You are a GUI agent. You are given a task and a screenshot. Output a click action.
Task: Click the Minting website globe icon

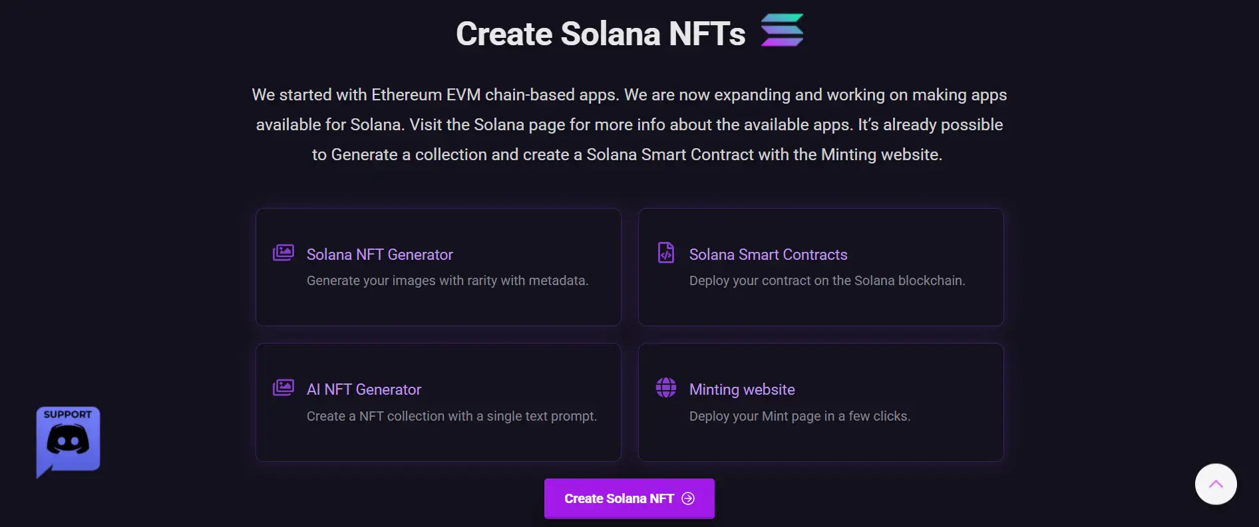tap(666, 387)
